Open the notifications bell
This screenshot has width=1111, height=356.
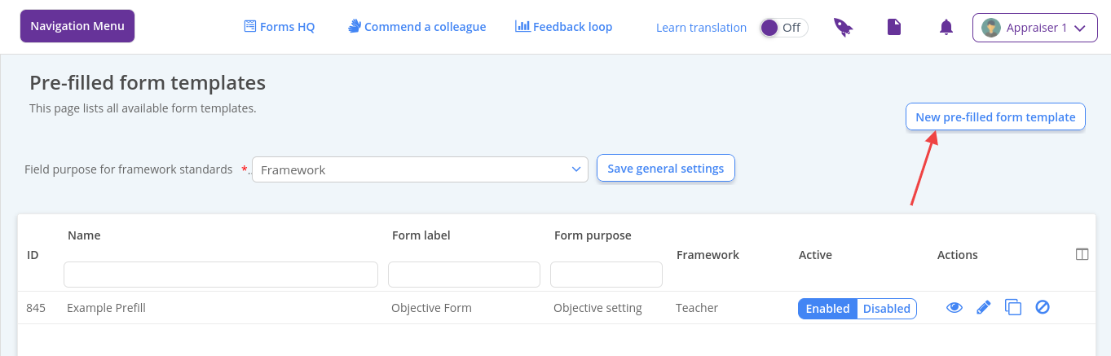(946, 28)
